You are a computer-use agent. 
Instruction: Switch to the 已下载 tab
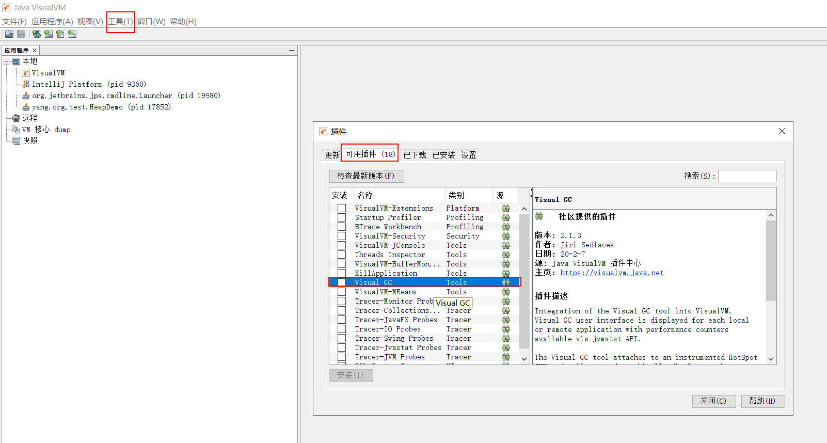tap(415, 155)
